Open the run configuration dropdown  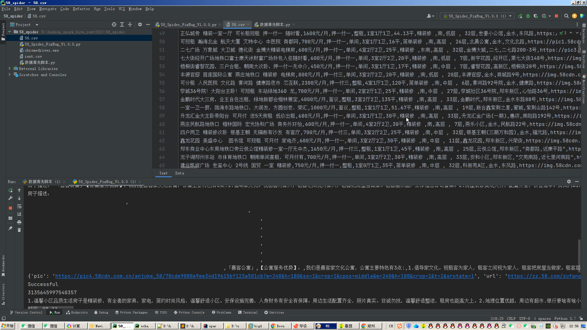click(x=478, y=16)
